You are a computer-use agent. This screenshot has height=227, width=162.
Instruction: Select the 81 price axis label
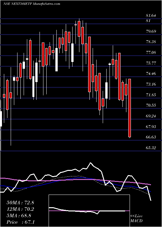pyautogui.click(x=148, y=21)
